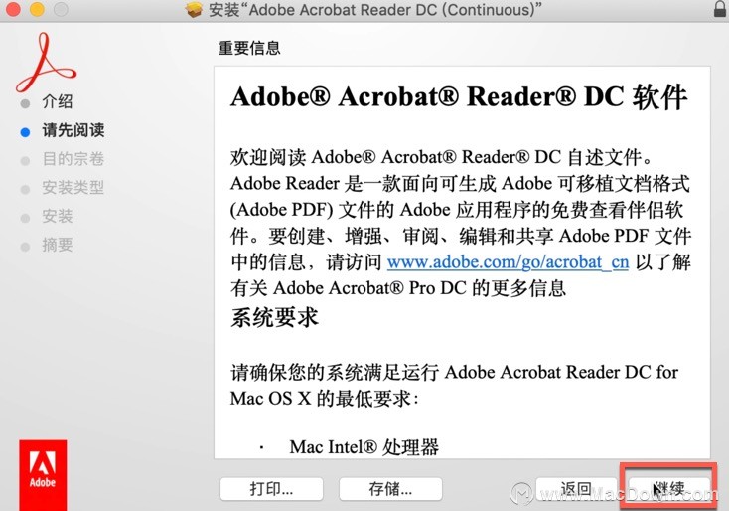The image size is (729, 511).
Task: Click the Adobe Acrobat Reader DC 软件 heading
Action: [459, 96]
